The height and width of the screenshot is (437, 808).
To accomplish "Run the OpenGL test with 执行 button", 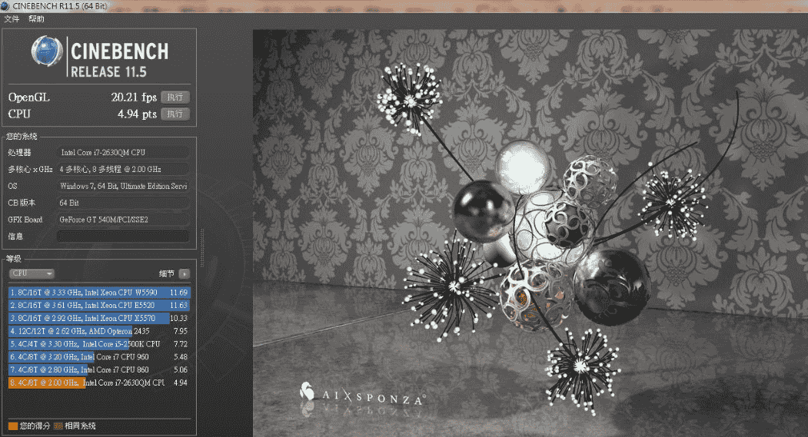I will click(x=175, y=98).
